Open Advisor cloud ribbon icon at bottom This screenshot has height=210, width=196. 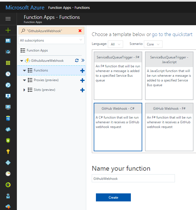tap(8, 207)
